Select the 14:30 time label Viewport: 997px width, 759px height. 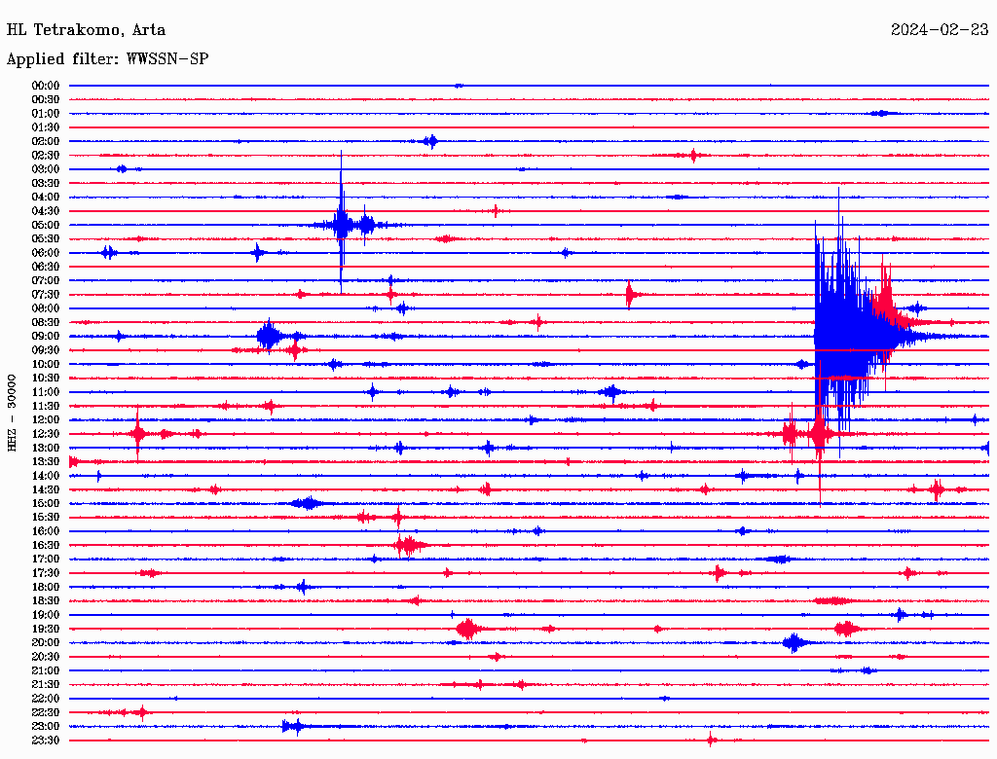(46, 489)
